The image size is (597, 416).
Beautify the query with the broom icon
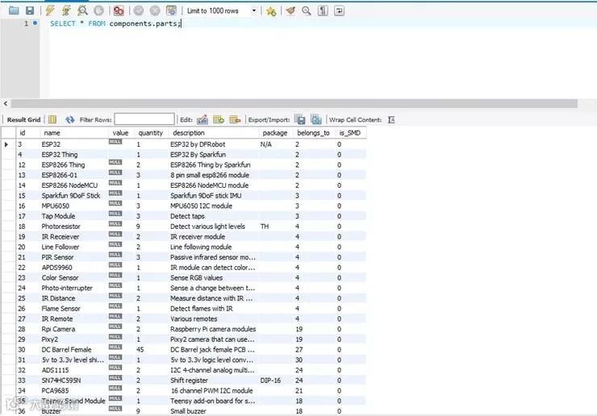pos(290,10)
